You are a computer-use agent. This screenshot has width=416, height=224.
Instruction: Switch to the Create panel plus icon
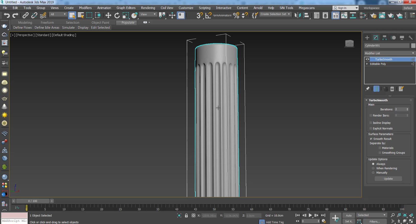tap(367, 38)
